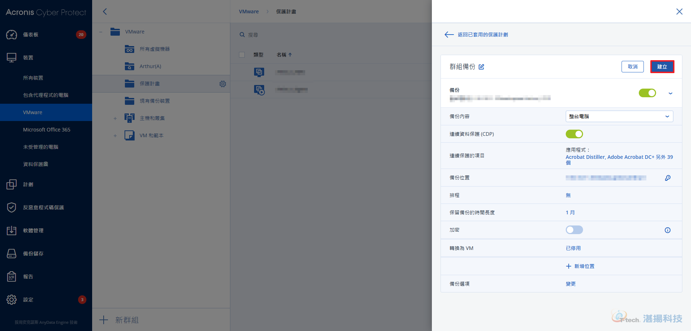Image resolution: width=691 pixels, height=331 pixels.
Task: Click the 類型 column header
Action: (258, 55)
